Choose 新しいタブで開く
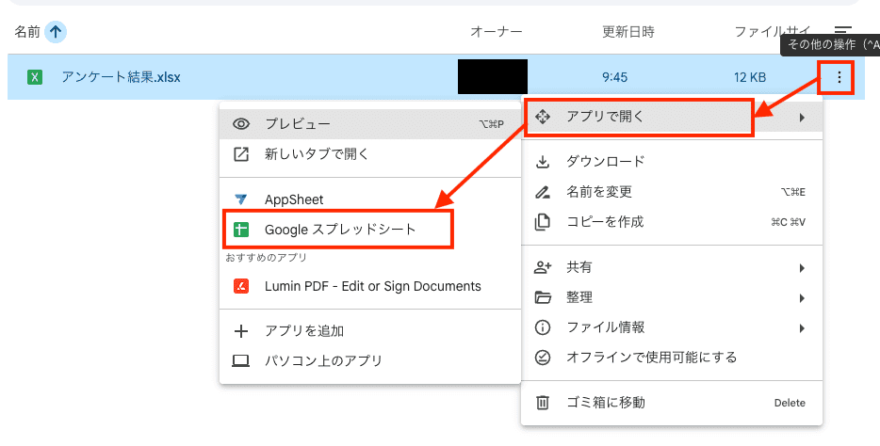This screenshot has height=446, width=880. pos(370,154)
